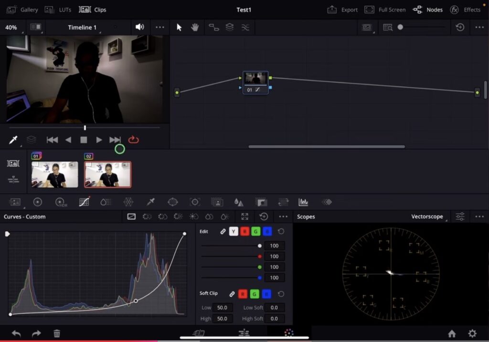Click the undo arrow icon

click(16, 333)
